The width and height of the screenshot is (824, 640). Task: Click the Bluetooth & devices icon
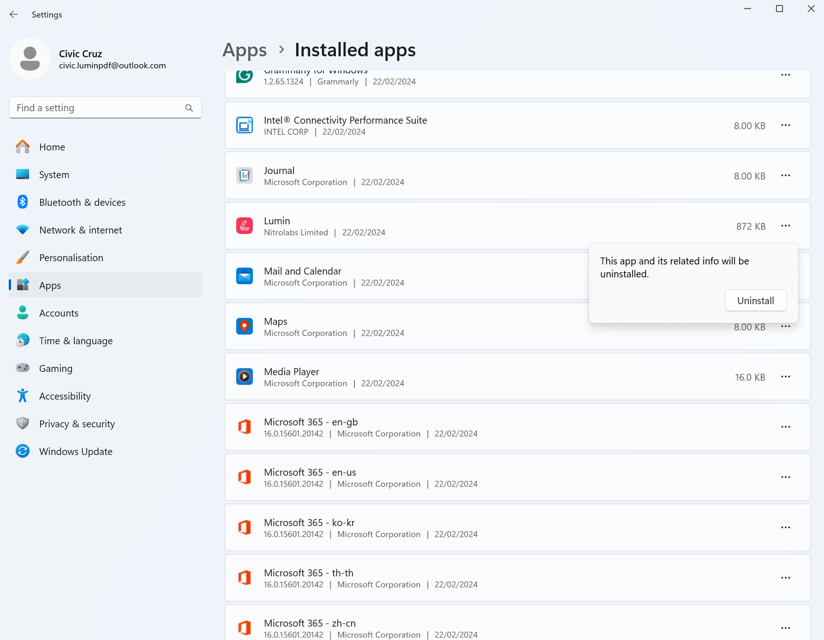point(22,202)
